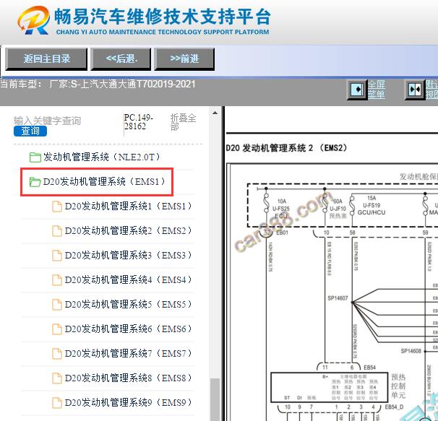
Task: Click the 全屏菜单 link
Action: 377,90
